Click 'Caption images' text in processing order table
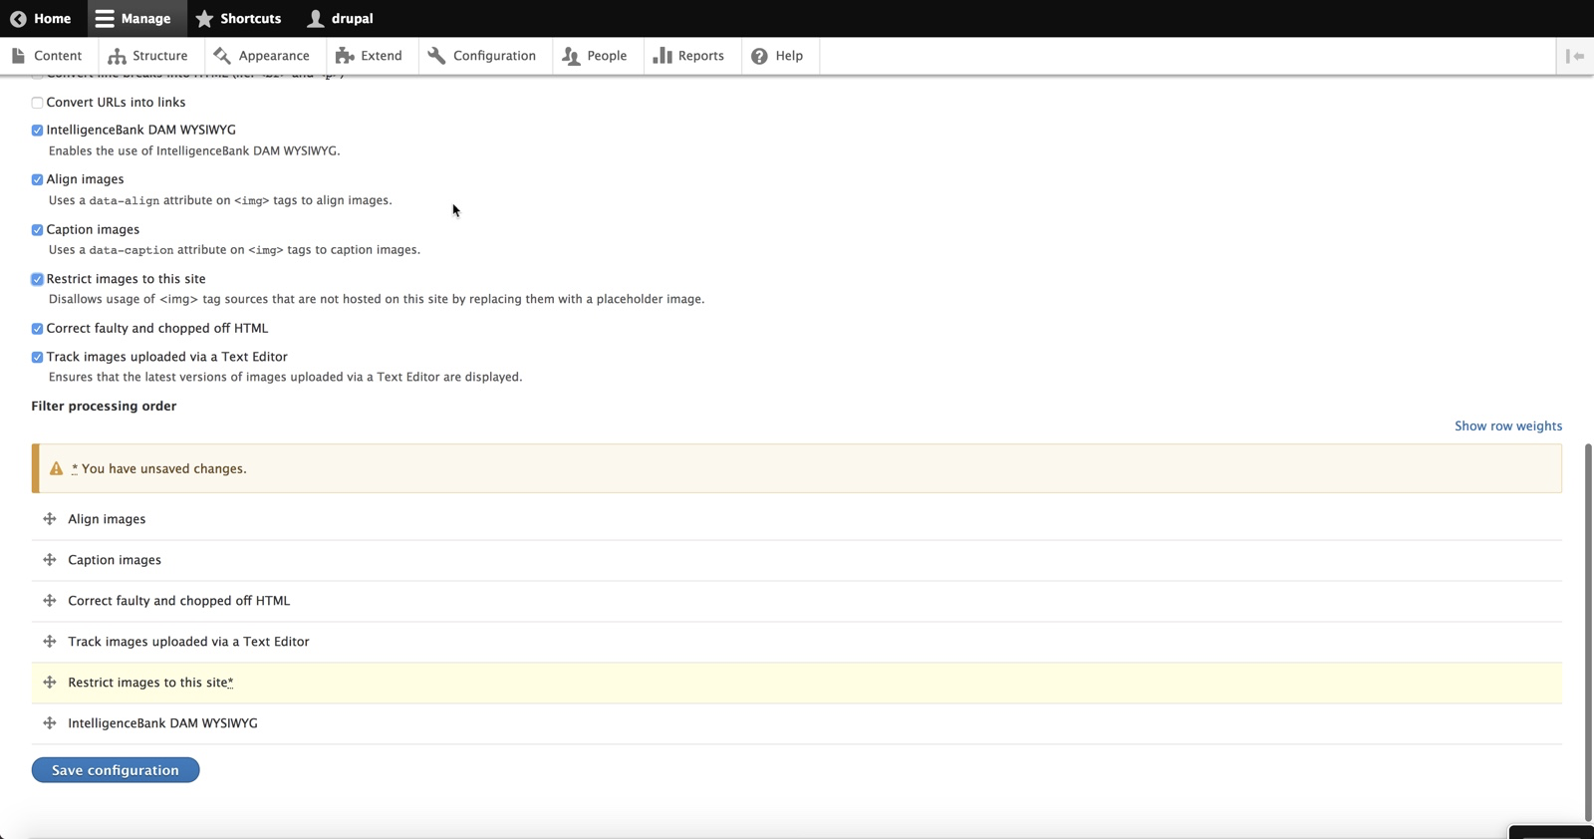This screenshot has width=1594, height=839. tap(115, 560)
